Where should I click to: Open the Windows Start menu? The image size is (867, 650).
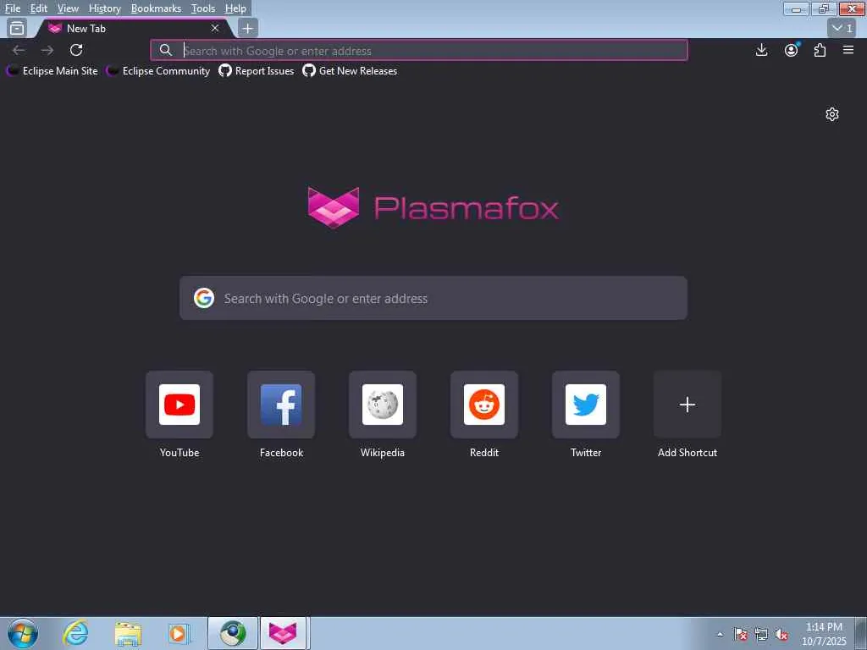coord(23,633)
